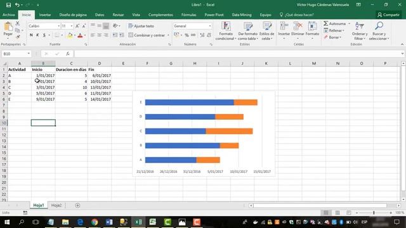Open Word from the taskbar
The height and width of the screenshot is (228, 406).
(109, 222)
